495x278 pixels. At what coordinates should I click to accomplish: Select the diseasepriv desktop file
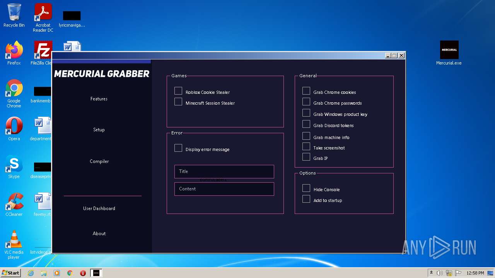41,170
